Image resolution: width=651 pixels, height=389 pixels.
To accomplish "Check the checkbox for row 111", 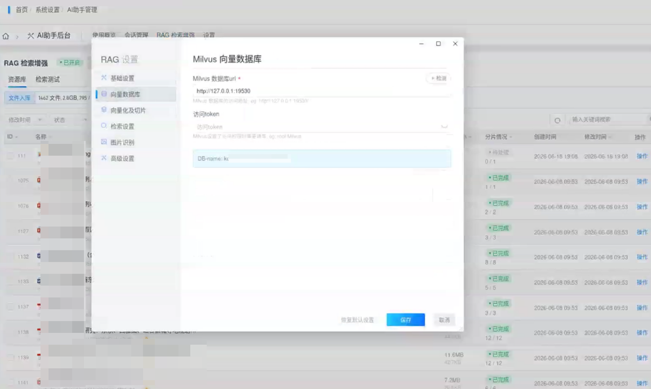I will click(x=10, y=156).
